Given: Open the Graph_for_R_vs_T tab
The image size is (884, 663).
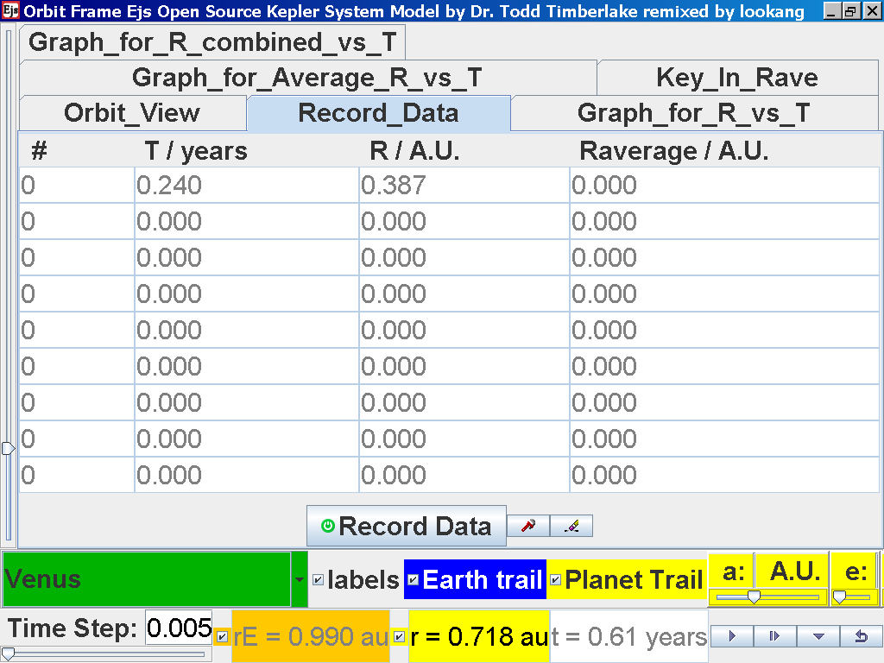Looking at the screenshot, I should (693, 113).
